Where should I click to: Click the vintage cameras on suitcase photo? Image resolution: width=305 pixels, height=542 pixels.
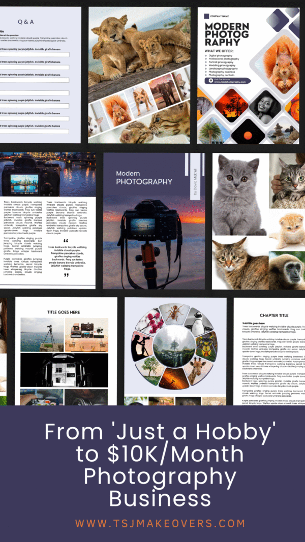point(86,335)
